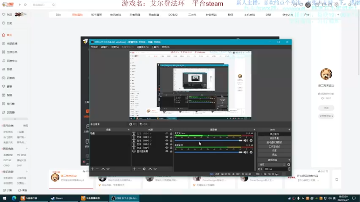Open the 文件(F) menu in OBS
This screenshot has height=202, width=360.
[x=94, y=47]
